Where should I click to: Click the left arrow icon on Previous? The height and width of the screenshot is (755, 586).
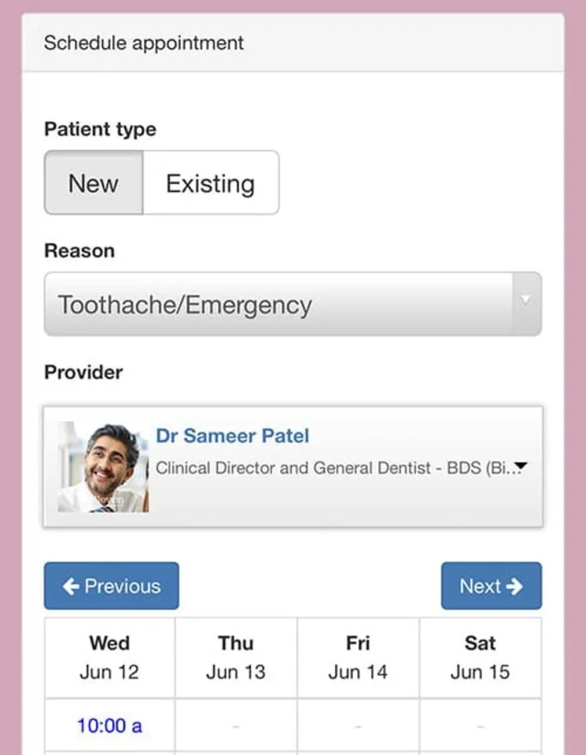tap(71, 586)
